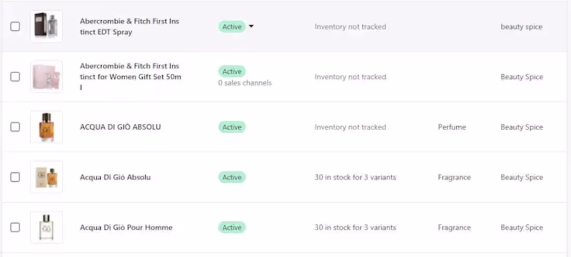Check the Abercrombie & Fitch EDT Spray checkbox
This screenshot has height=257, width=571.
(15, 26)
